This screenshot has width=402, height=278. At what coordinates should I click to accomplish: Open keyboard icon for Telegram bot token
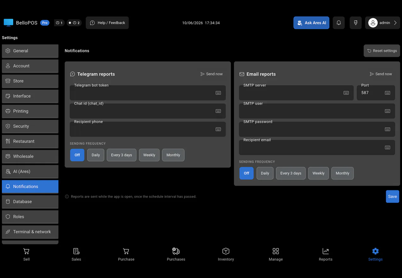point(218,93)
